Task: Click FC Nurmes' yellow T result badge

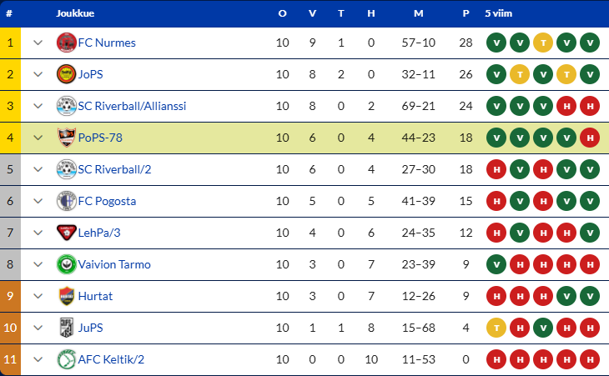Action: [x=543, y=43]
